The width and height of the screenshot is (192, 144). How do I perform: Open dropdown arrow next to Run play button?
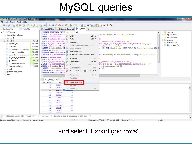point(74,26)
